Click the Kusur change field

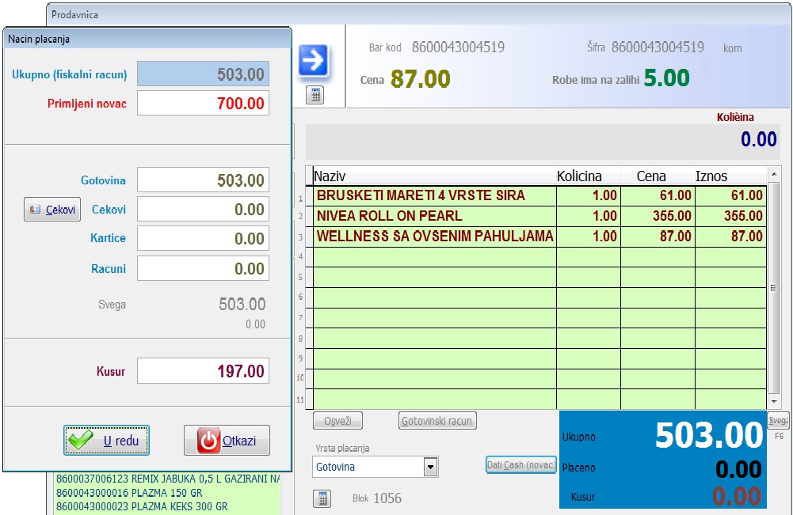coord(203,371)
